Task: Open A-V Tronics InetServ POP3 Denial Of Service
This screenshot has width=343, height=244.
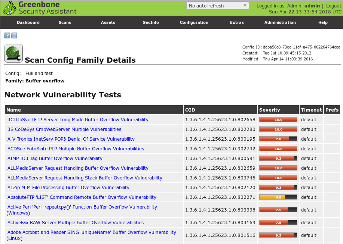Action: [x=71, y=139]
